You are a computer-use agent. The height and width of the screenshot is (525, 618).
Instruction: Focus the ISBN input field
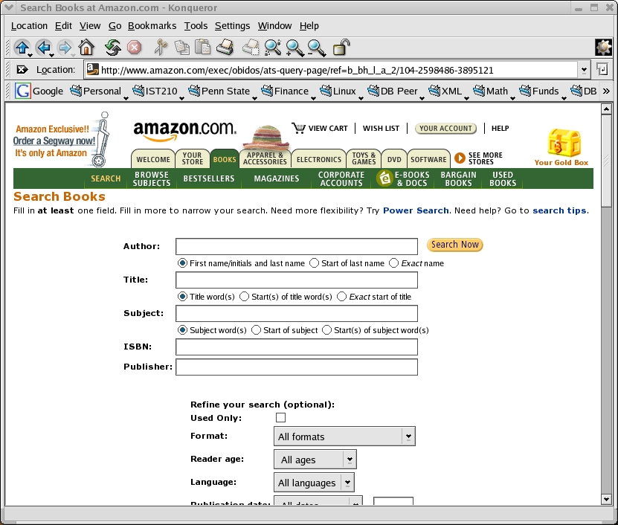click(297, 347)
